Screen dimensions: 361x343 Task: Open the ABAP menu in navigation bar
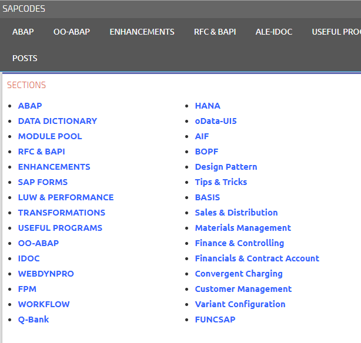[23, 32]
